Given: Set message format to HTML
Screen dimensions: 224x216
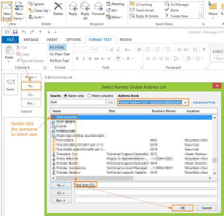Looking at the screenshot, I should point(57,47).
